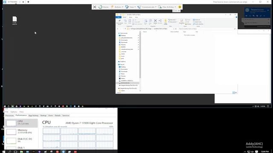Click the Processes tab in Task Manager
Screen dimensions: 273x153
coord(9,115)
